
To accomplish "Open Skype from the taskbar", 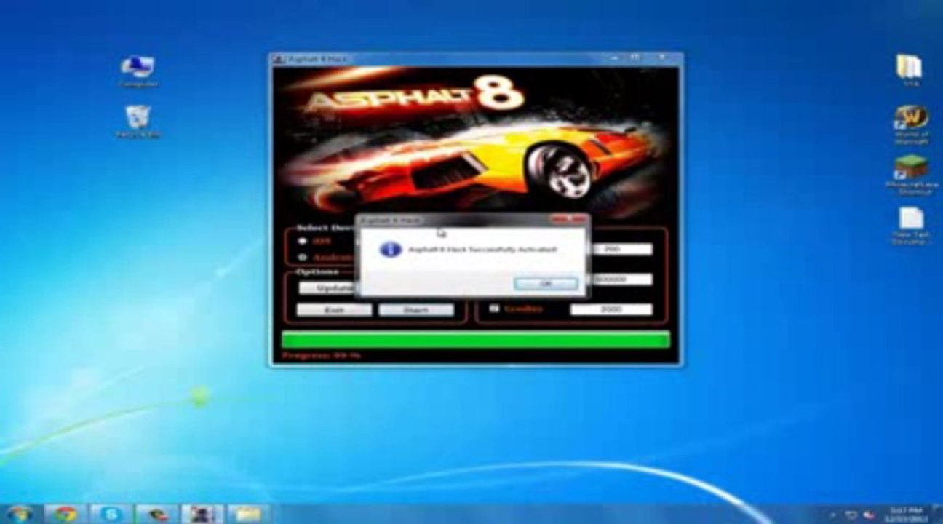I will [111, 514].
